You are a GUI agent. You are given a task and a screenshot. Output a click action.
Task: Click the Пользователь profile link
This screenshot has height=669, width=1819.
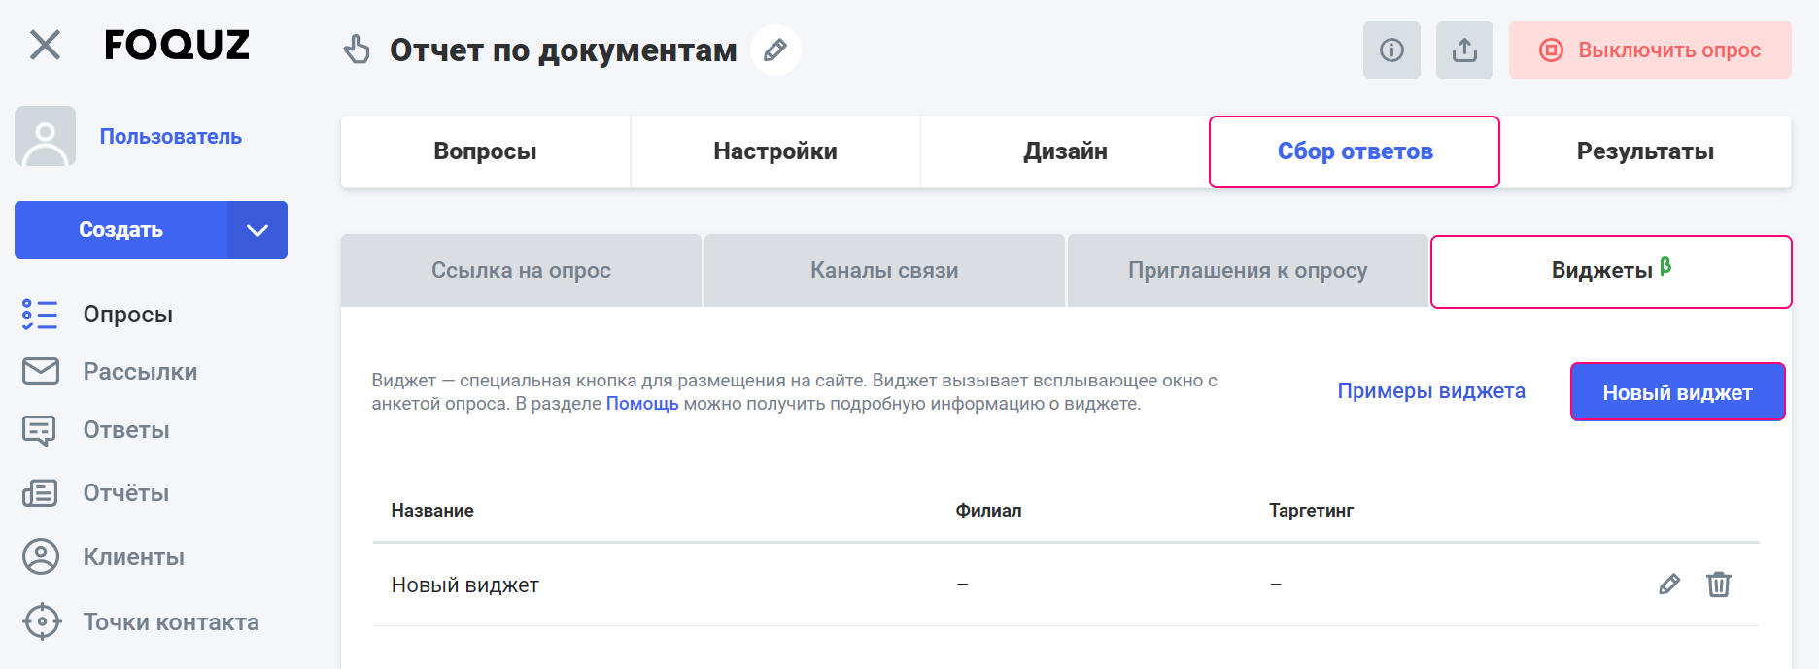[170, 137]
